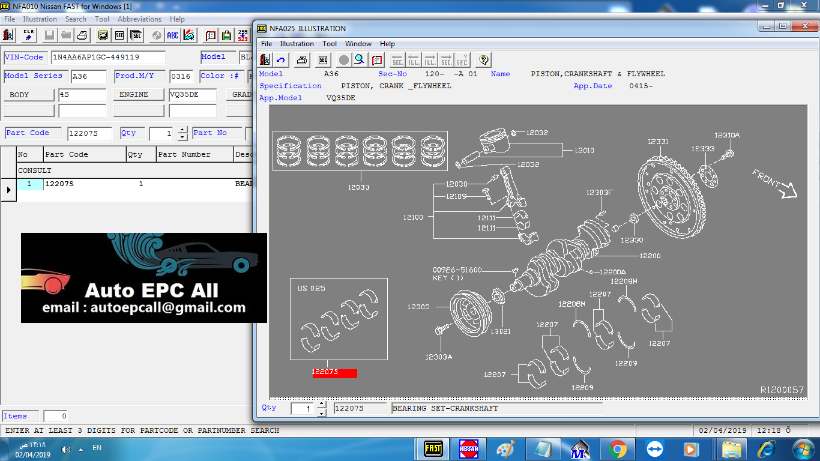The height and width of the screenshot is (461, 820).
Task: Click part number 13021 in the diagram
Action: pyautogui.click(x=500, y=331)
